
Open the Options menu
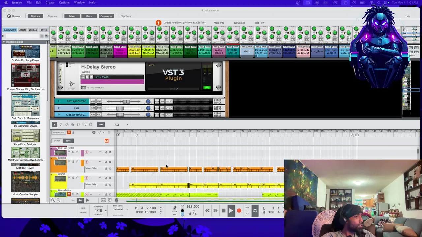coord(64,3)
